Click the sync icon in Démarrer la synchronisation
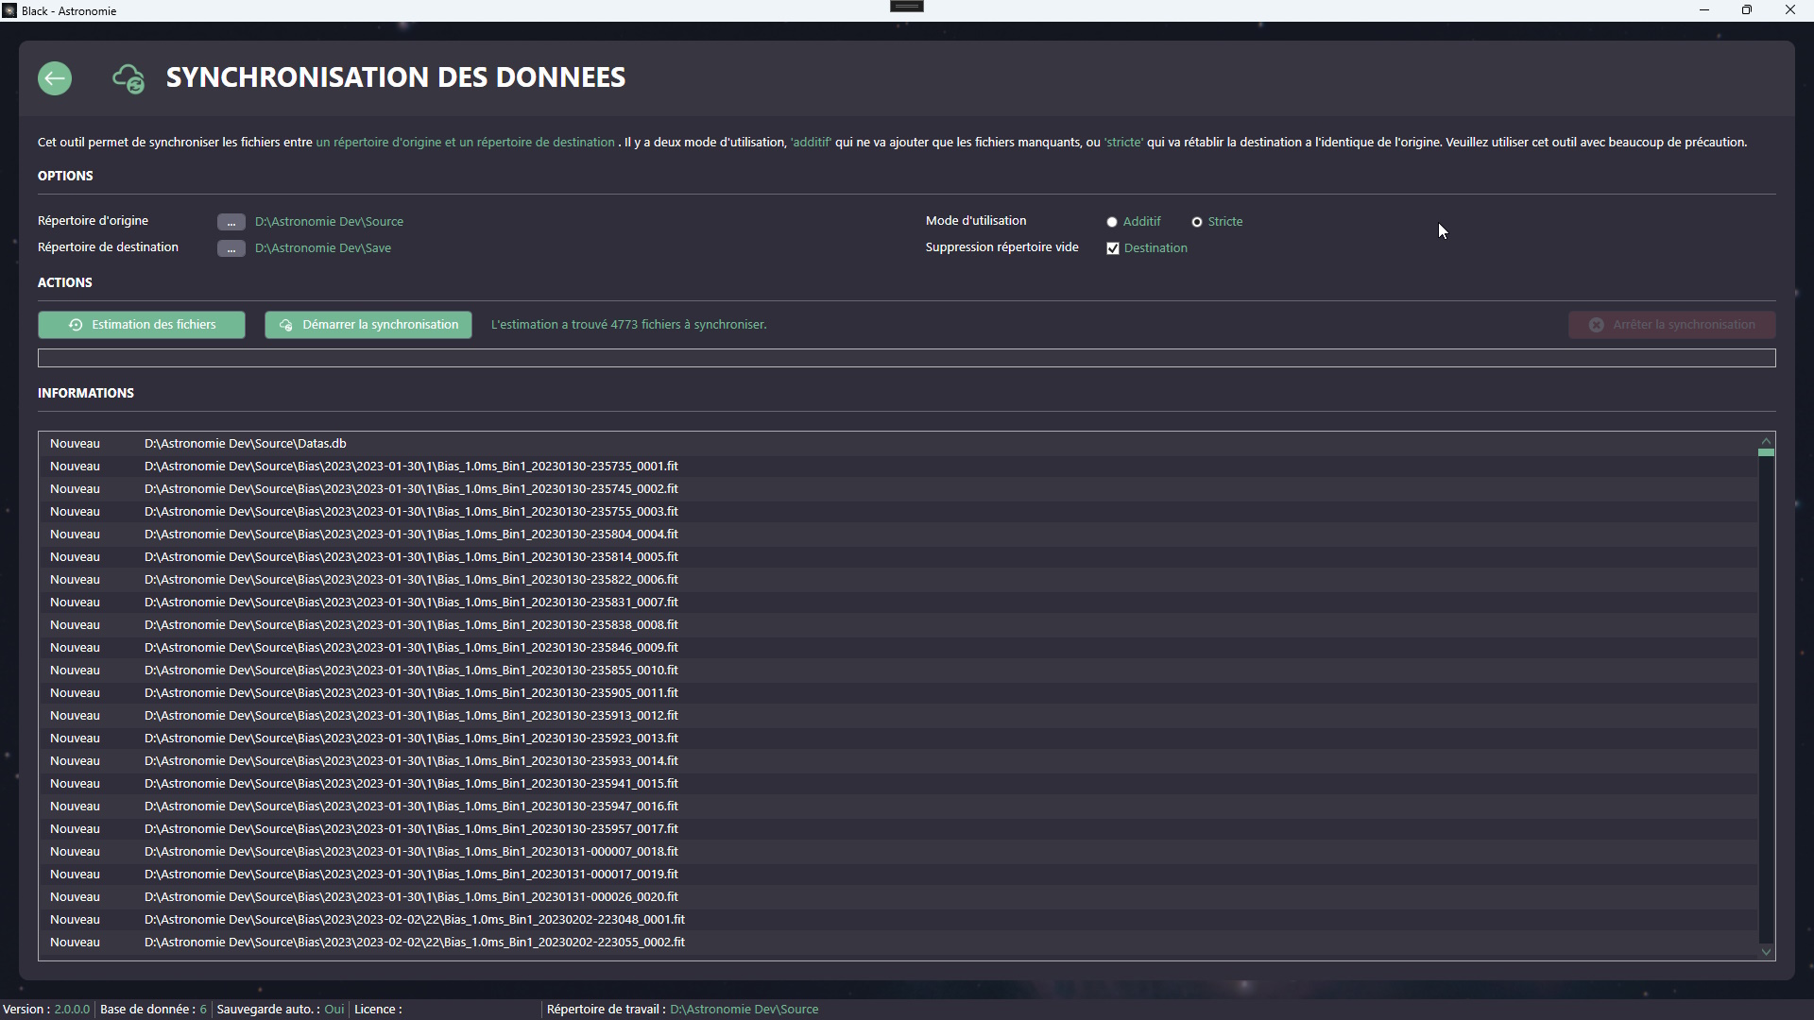This screenshot has height=1020, width=1814. 286,325
